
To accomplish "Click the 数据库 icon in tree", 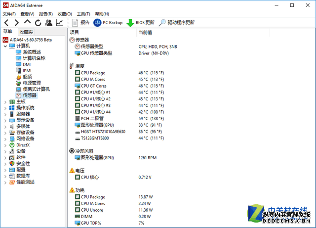I will [12, 176].
